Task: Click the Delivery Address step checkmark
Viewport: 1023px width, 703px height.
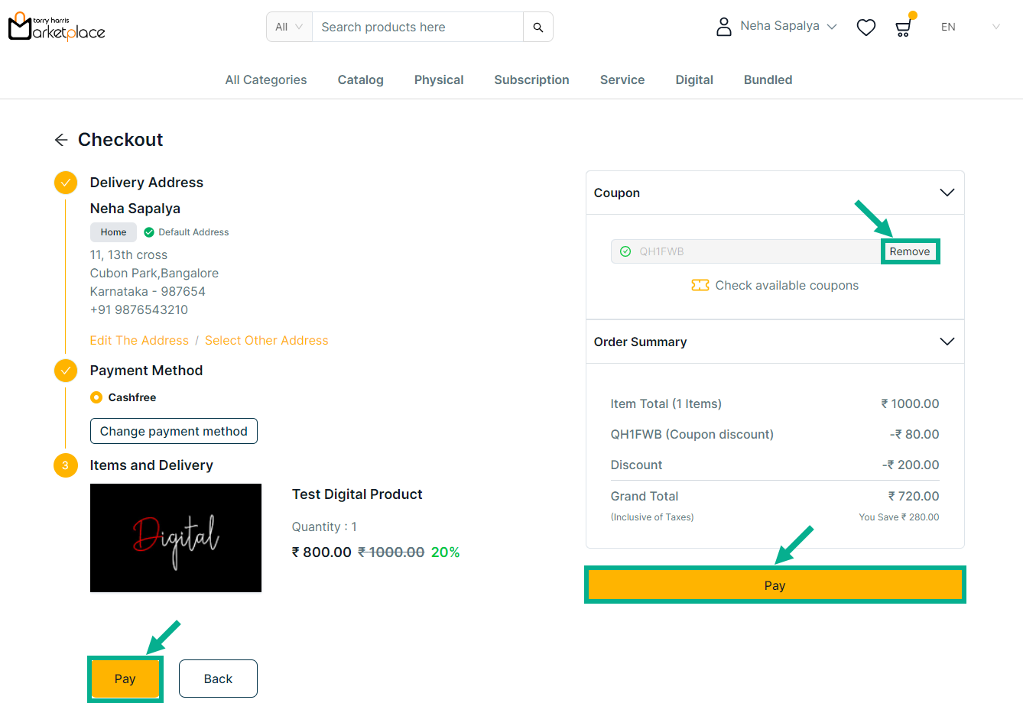Action: pos(66,183)
